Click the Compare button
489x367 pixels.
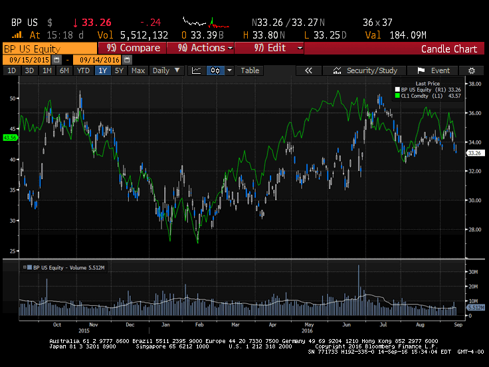132,48
